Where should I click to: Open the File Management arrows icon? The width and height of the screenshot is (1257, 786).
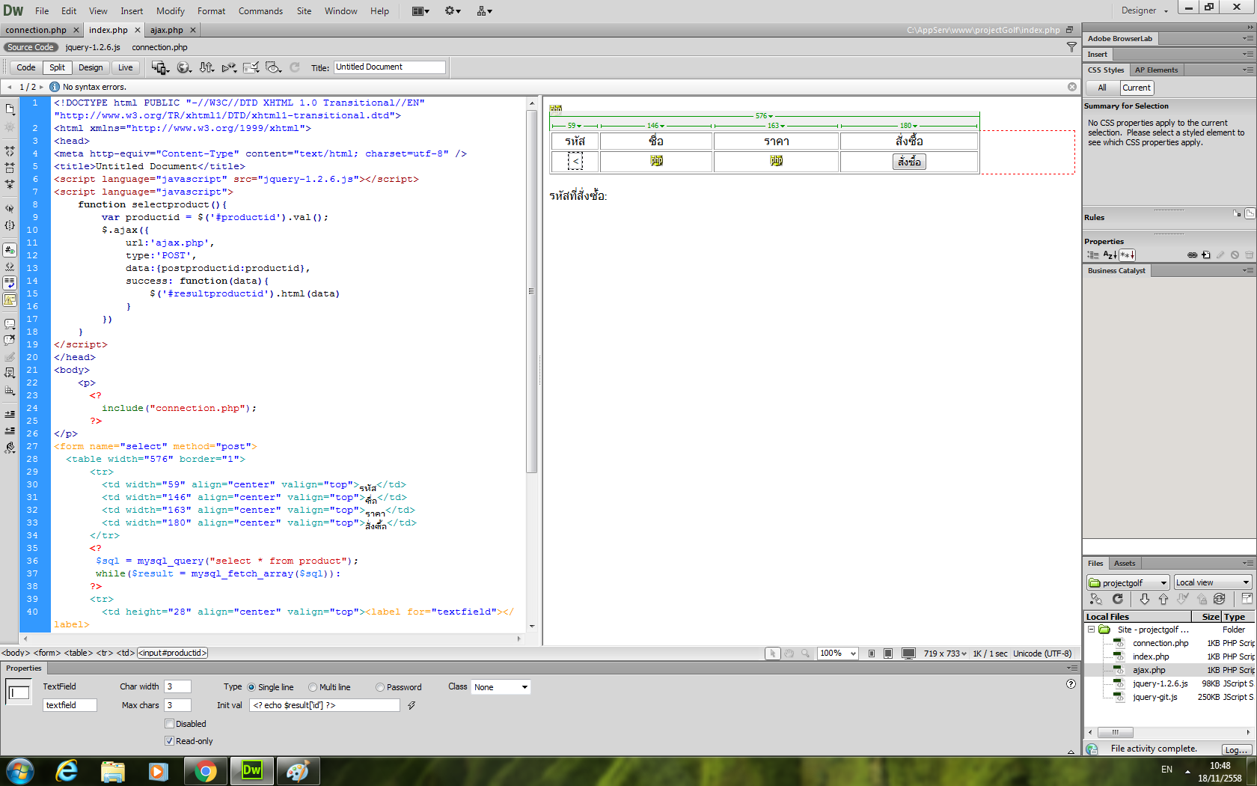[207, 67]
